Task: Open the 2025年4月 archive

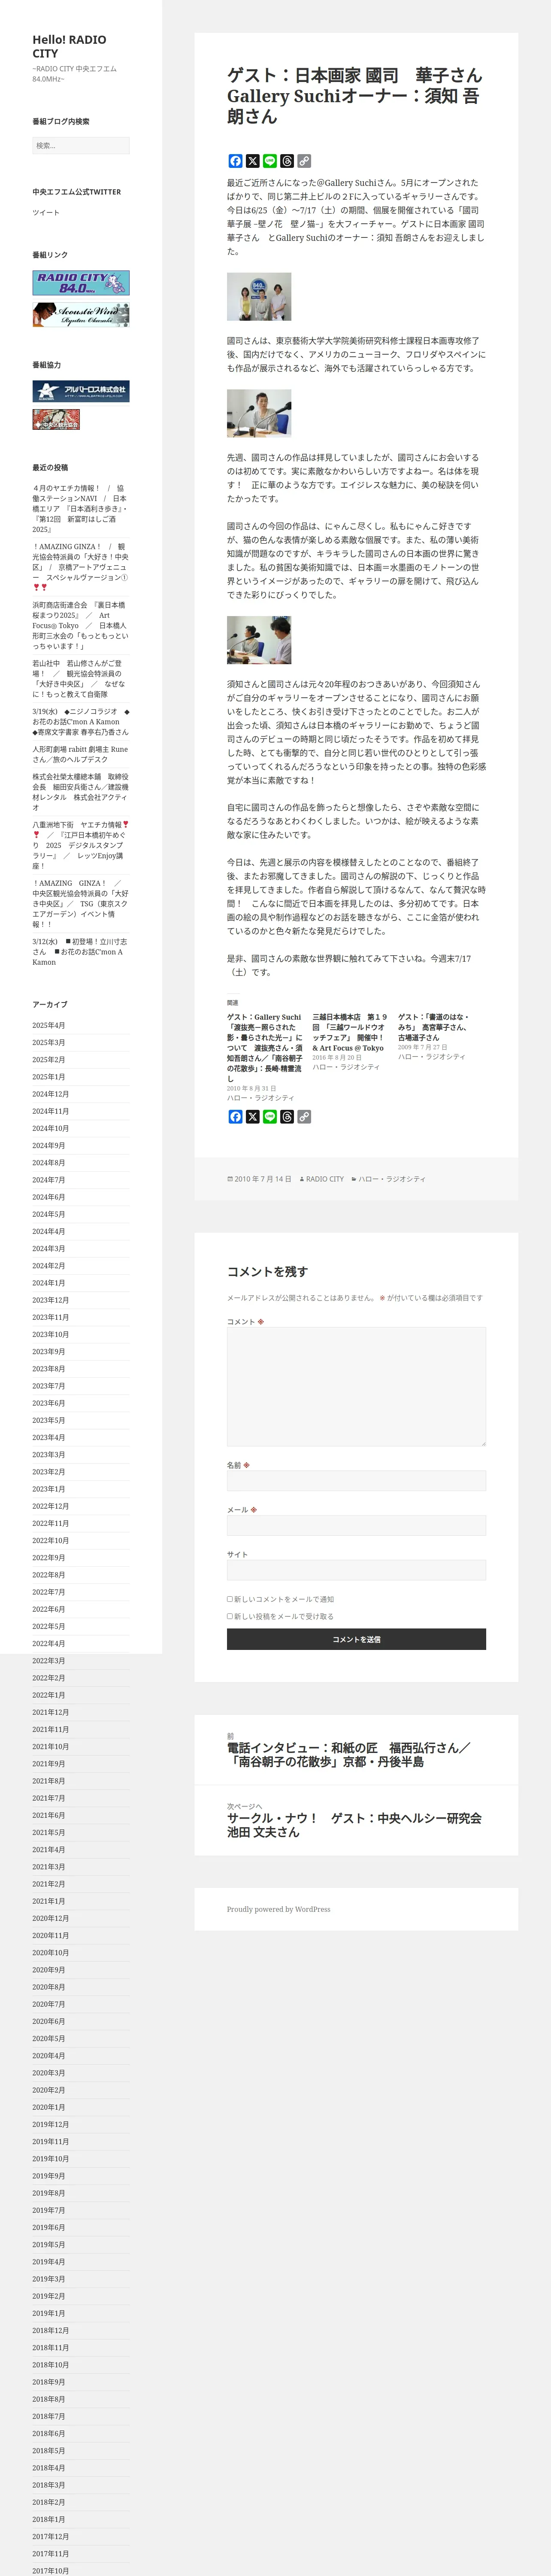Action: (48, 1025)
